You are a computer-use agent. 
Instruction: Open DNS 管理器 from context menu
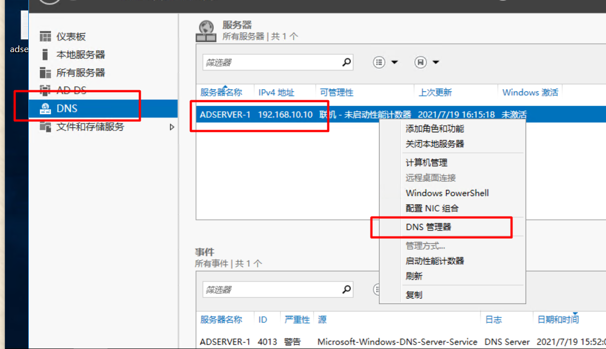[x=428, y=227]
